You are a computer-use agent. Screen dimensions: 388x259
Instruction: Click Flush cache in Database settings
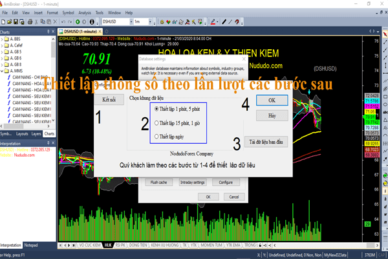(x=158, y=183)
